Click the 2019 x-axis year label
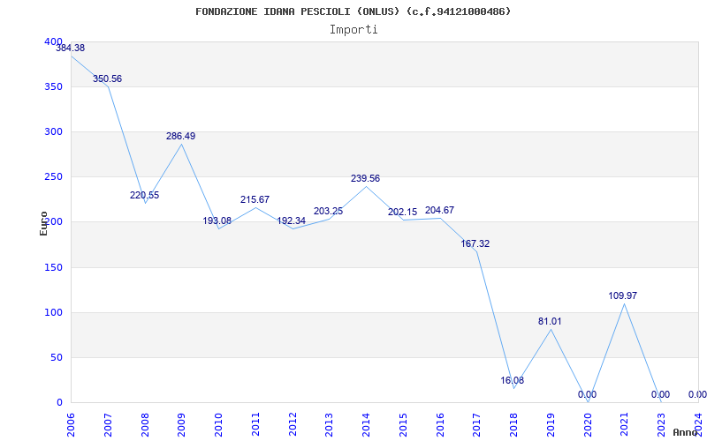 [551, 425]
